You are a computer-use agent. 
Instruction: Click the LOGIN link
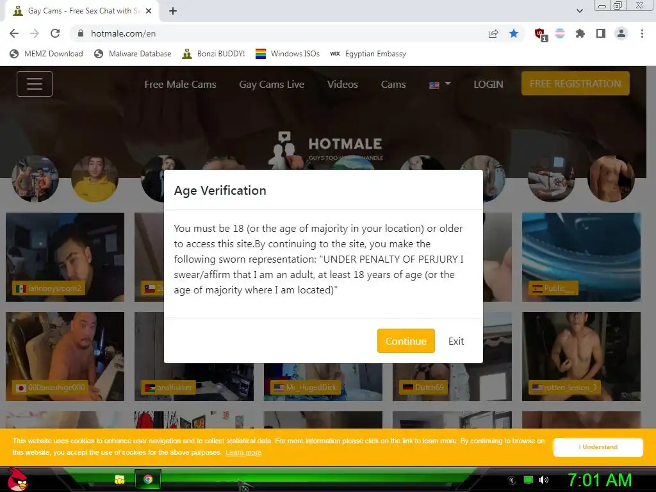[488, 84]
